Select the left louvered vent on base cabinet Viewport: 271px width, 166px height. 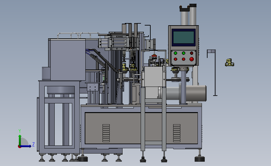[x=106, y=133]
